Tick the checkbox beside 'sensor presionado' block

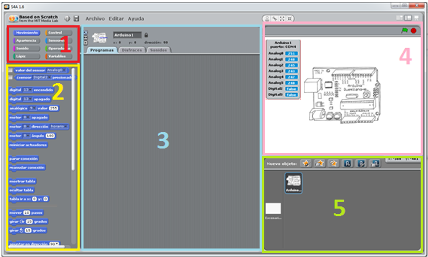[x=11, y=77]
